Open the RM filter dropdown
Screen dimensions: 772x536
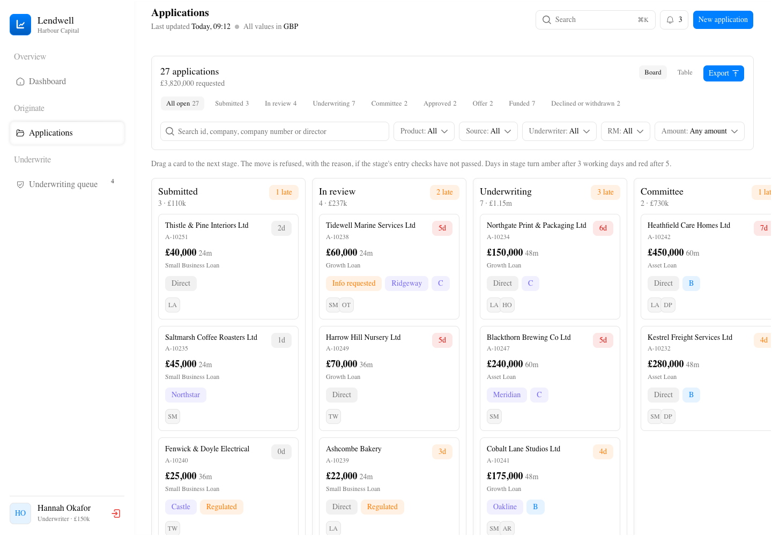click(626, 131)
